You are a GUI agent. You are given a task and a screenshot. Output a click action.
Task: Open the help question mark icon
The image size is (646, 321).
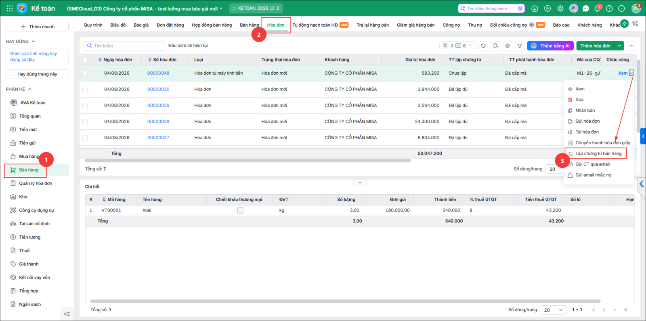609,8
